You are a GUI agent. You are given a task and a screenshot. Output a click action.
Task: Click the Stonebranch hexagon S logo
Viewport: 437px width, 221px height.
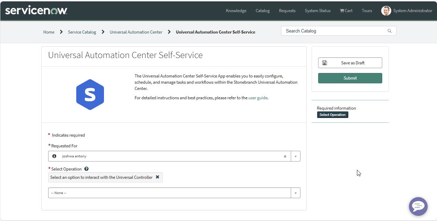(x=90, y=94)
